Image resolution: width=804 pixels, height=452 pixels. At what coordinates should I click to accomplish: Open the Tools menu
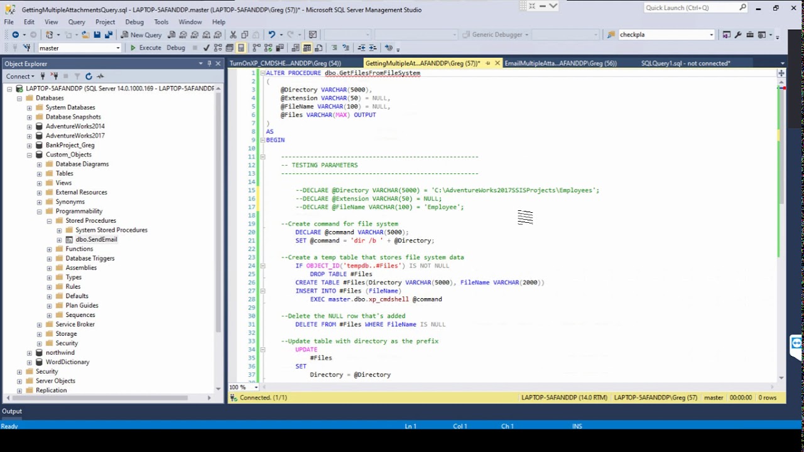click(x=161, y=22)
